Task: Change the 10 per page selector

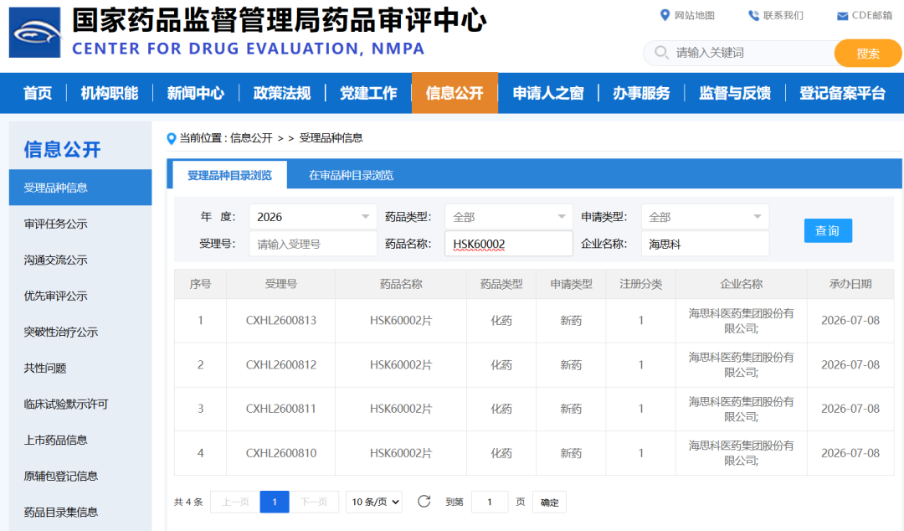Action: (374, 503)
